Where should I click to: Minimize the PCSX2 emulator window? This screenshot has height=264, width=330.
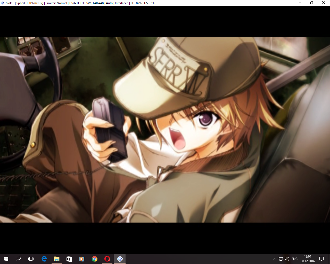pyautogui.click(x=300, y=3)
